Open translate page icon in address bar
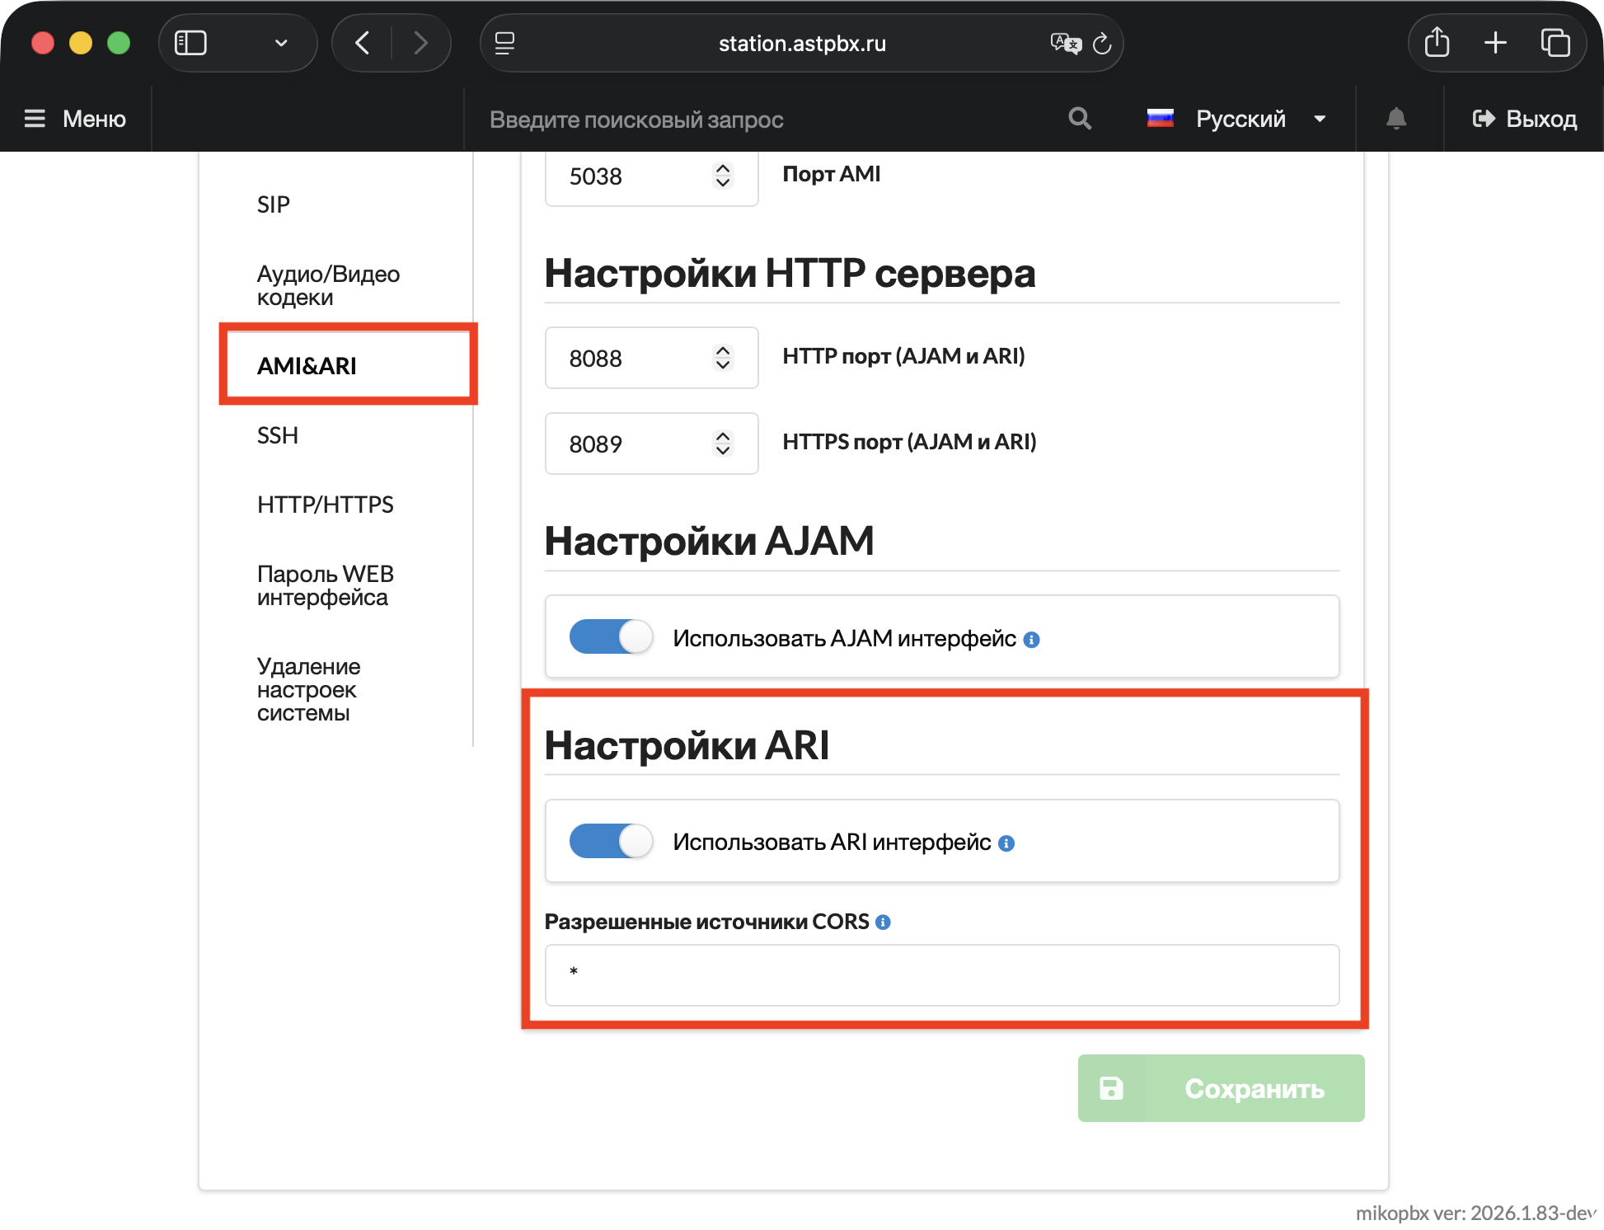The image size is (1604, 1230). click(x=1064, y=44)
